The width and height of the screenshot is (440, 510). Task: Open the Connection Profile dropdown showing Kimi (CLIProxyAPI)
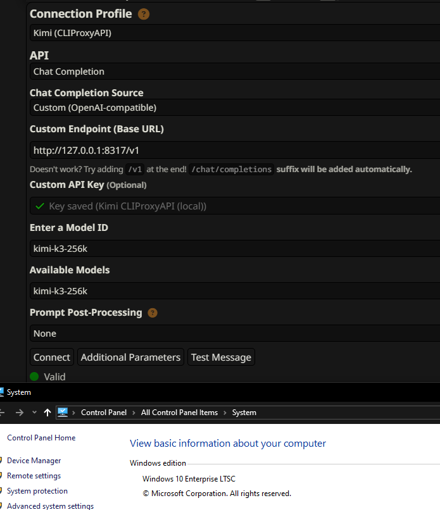click(235, 33)
